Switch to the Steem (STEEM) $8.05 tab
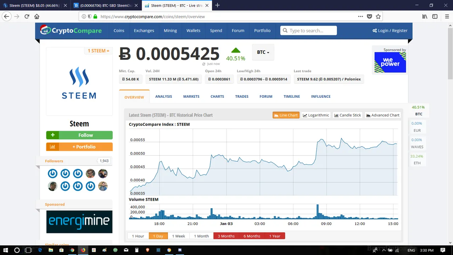 35,5
